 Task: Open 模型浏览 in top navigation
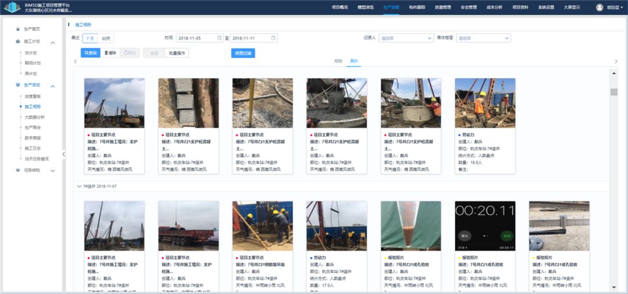tap(366, 7)
